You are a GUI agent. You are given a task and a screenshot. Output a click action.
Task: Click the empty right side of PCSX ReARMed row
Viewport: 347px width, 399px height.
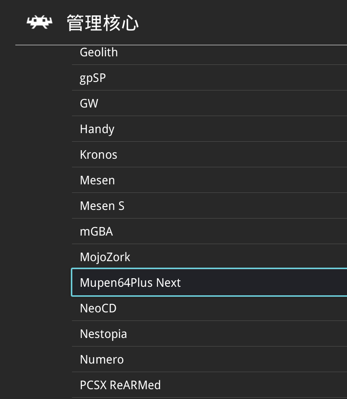(264, 385)
